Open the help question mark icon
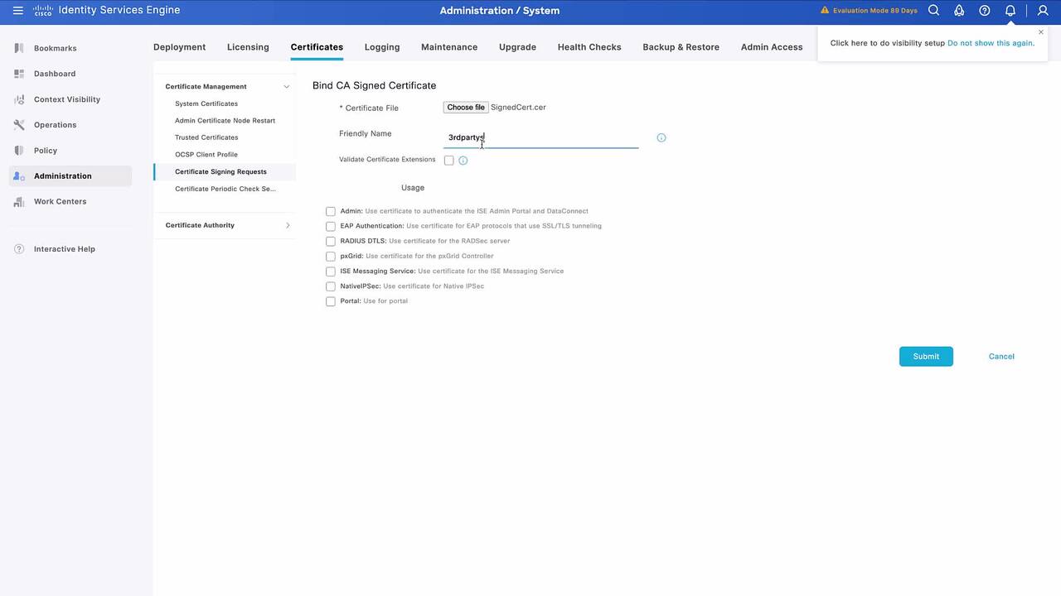 coord(985,11)
